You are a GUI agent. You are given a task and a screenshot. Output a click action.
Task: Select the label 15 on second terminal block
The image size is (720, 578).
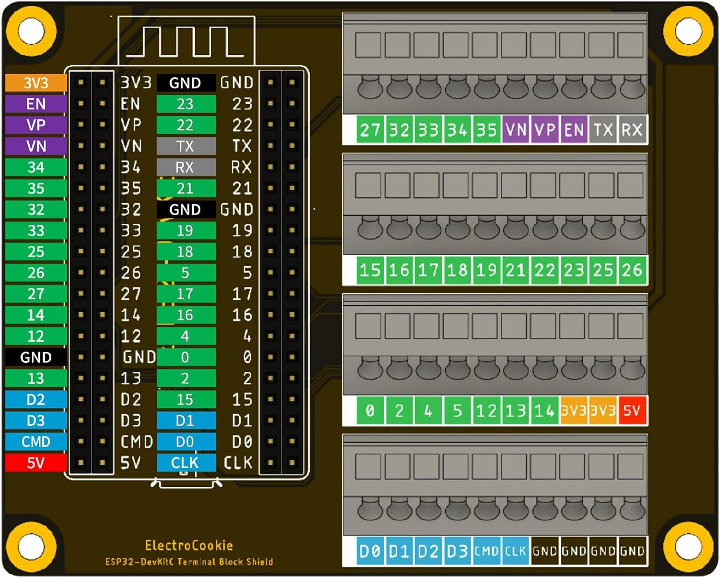(371, 270)
